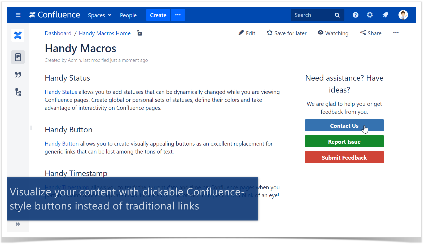Click the red Submit Feedback button
Viewport: 425px width, 245px height.
pyautogui.click(x=344, y=157)
